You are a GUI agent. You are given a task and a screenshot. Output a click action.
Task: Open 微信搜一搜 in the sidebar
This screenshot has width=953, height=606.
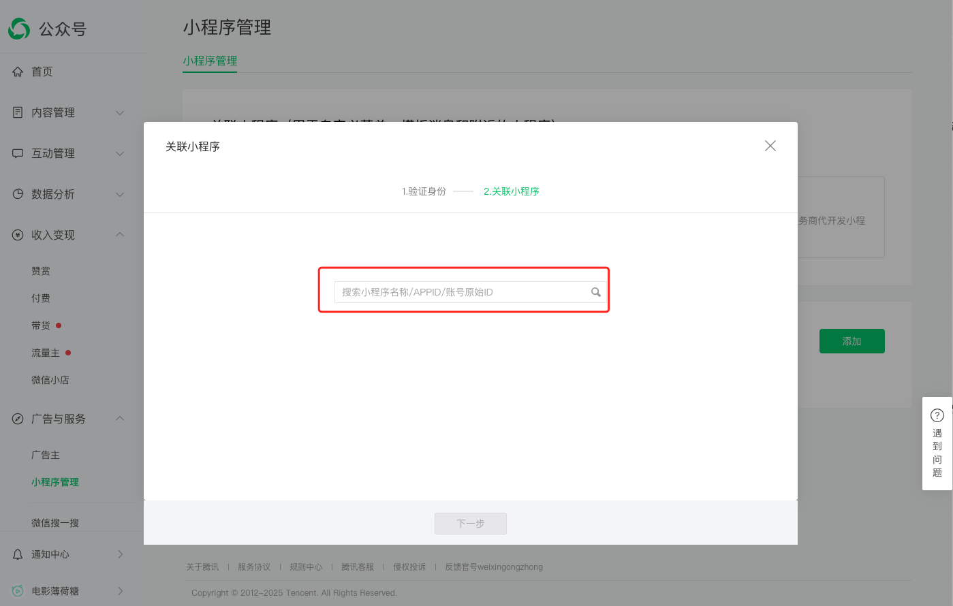55,523
